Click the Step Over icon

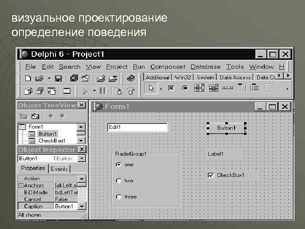[131, 91]
